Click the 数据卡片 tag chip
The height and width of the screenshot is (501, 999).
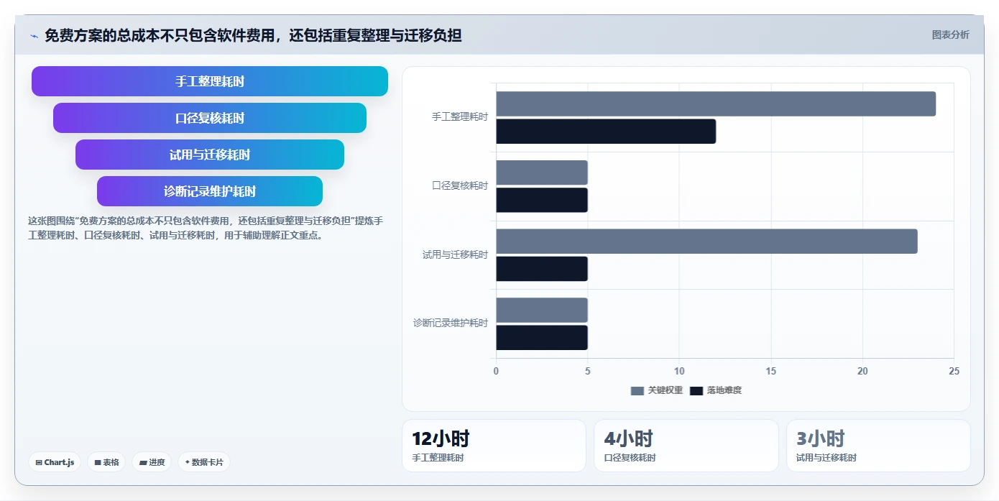coord(204,462)
